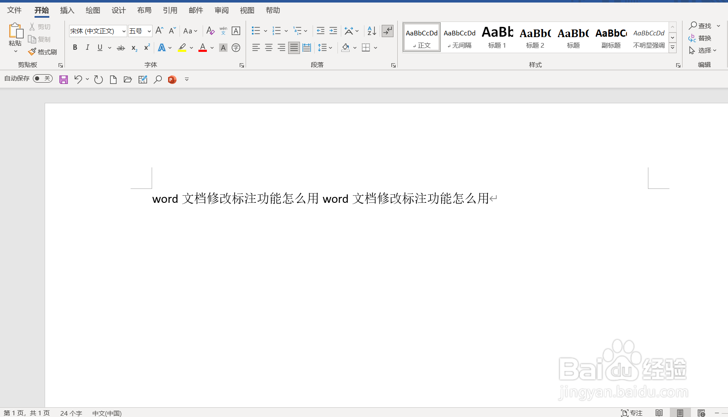Click the Copy button
The width and height of the screenshot is (728, 417).
(40, 39)
